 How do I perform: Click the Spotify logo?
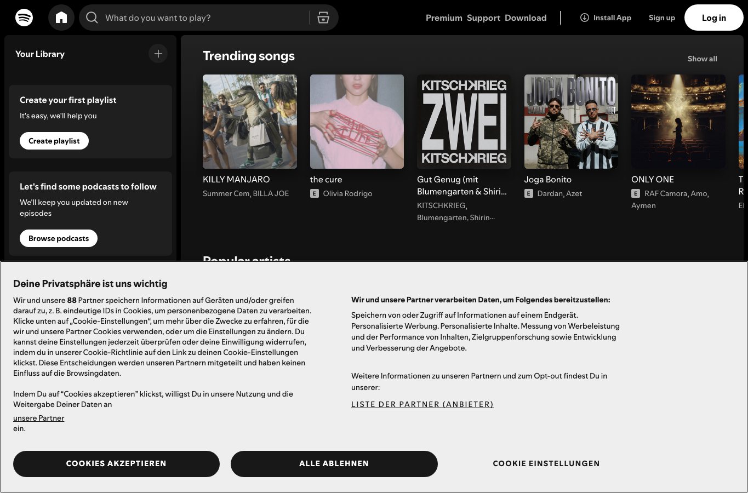(x=24, y=18)
